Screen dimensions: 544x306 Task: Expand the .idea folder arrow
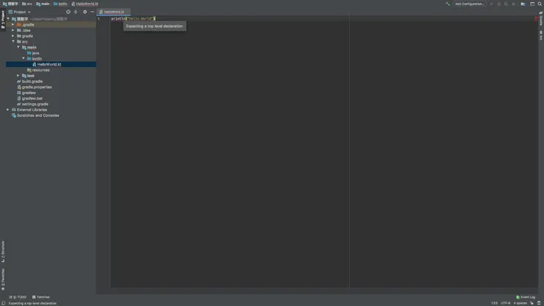tap(13, 30)
